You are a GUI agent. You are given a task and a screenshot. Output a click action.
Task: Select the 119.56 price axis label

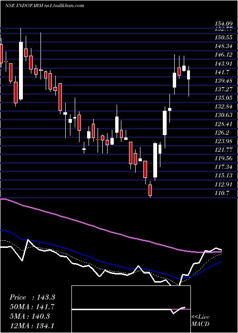[224, 158]
